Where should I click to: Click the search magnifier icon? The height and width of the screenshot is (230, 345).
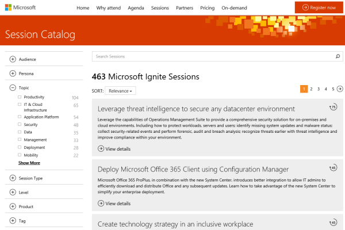tap(338, 56)
